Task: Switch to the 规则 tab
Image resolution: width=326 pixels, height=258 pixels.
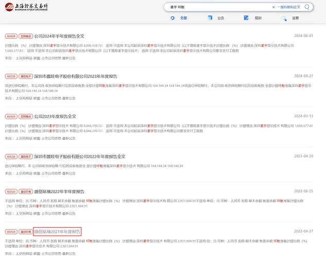Action: coord(258,18)
